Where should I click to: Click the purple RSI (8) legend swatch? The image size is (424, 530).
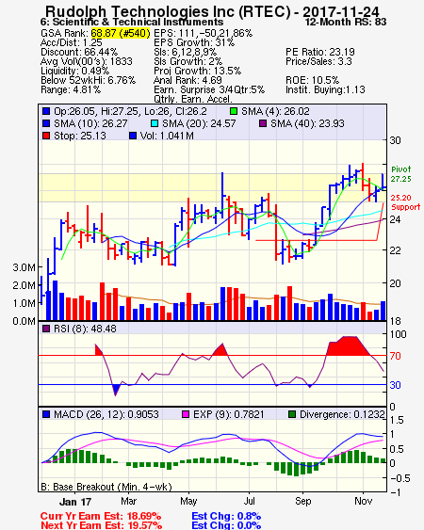46,329
